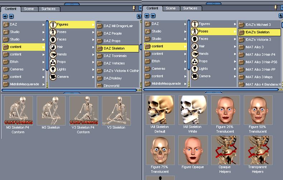Open the !DAZ's Michael 3 folder

pos(259,25)
